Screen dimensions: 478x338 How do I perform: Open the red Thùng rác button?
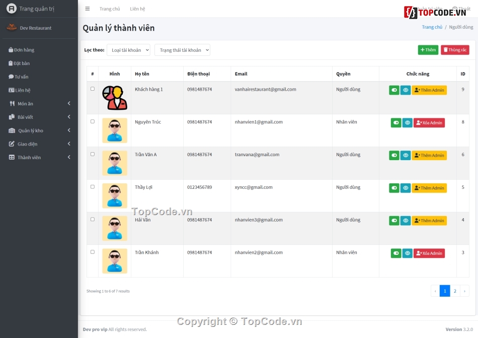pyautogui.click(x=455, y=50)
